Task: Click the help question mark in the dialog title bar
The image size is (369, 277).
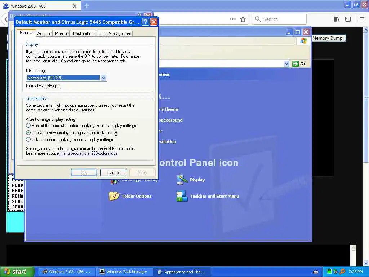Action: (x=146, y=22)
